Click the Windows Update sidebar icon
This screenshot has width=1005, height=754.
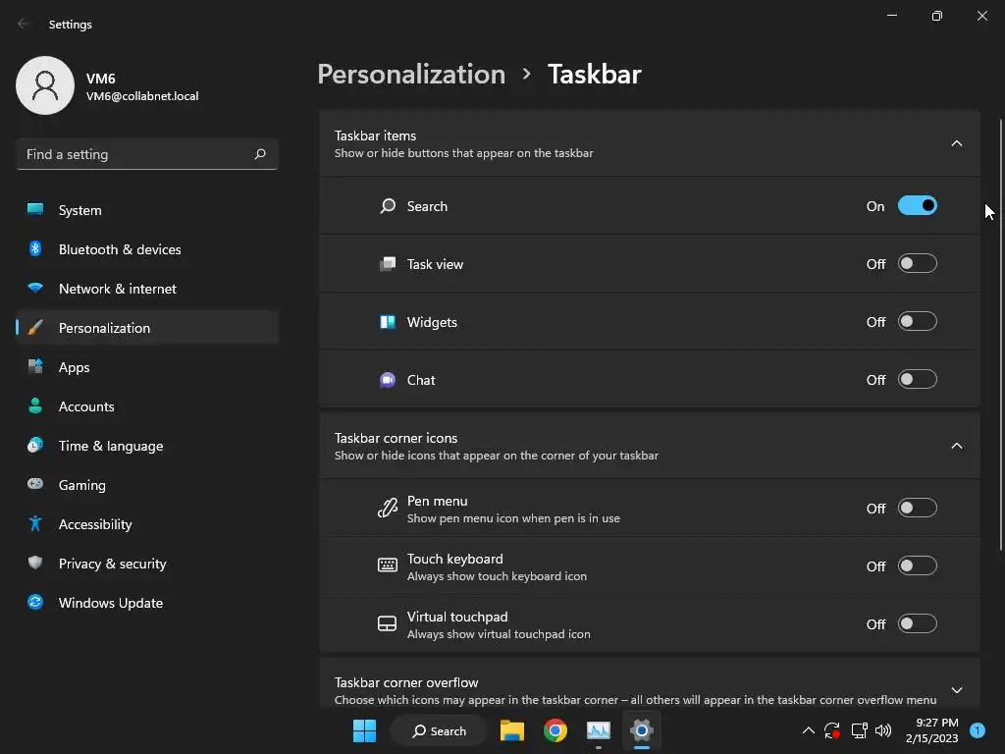click(35, 602)
